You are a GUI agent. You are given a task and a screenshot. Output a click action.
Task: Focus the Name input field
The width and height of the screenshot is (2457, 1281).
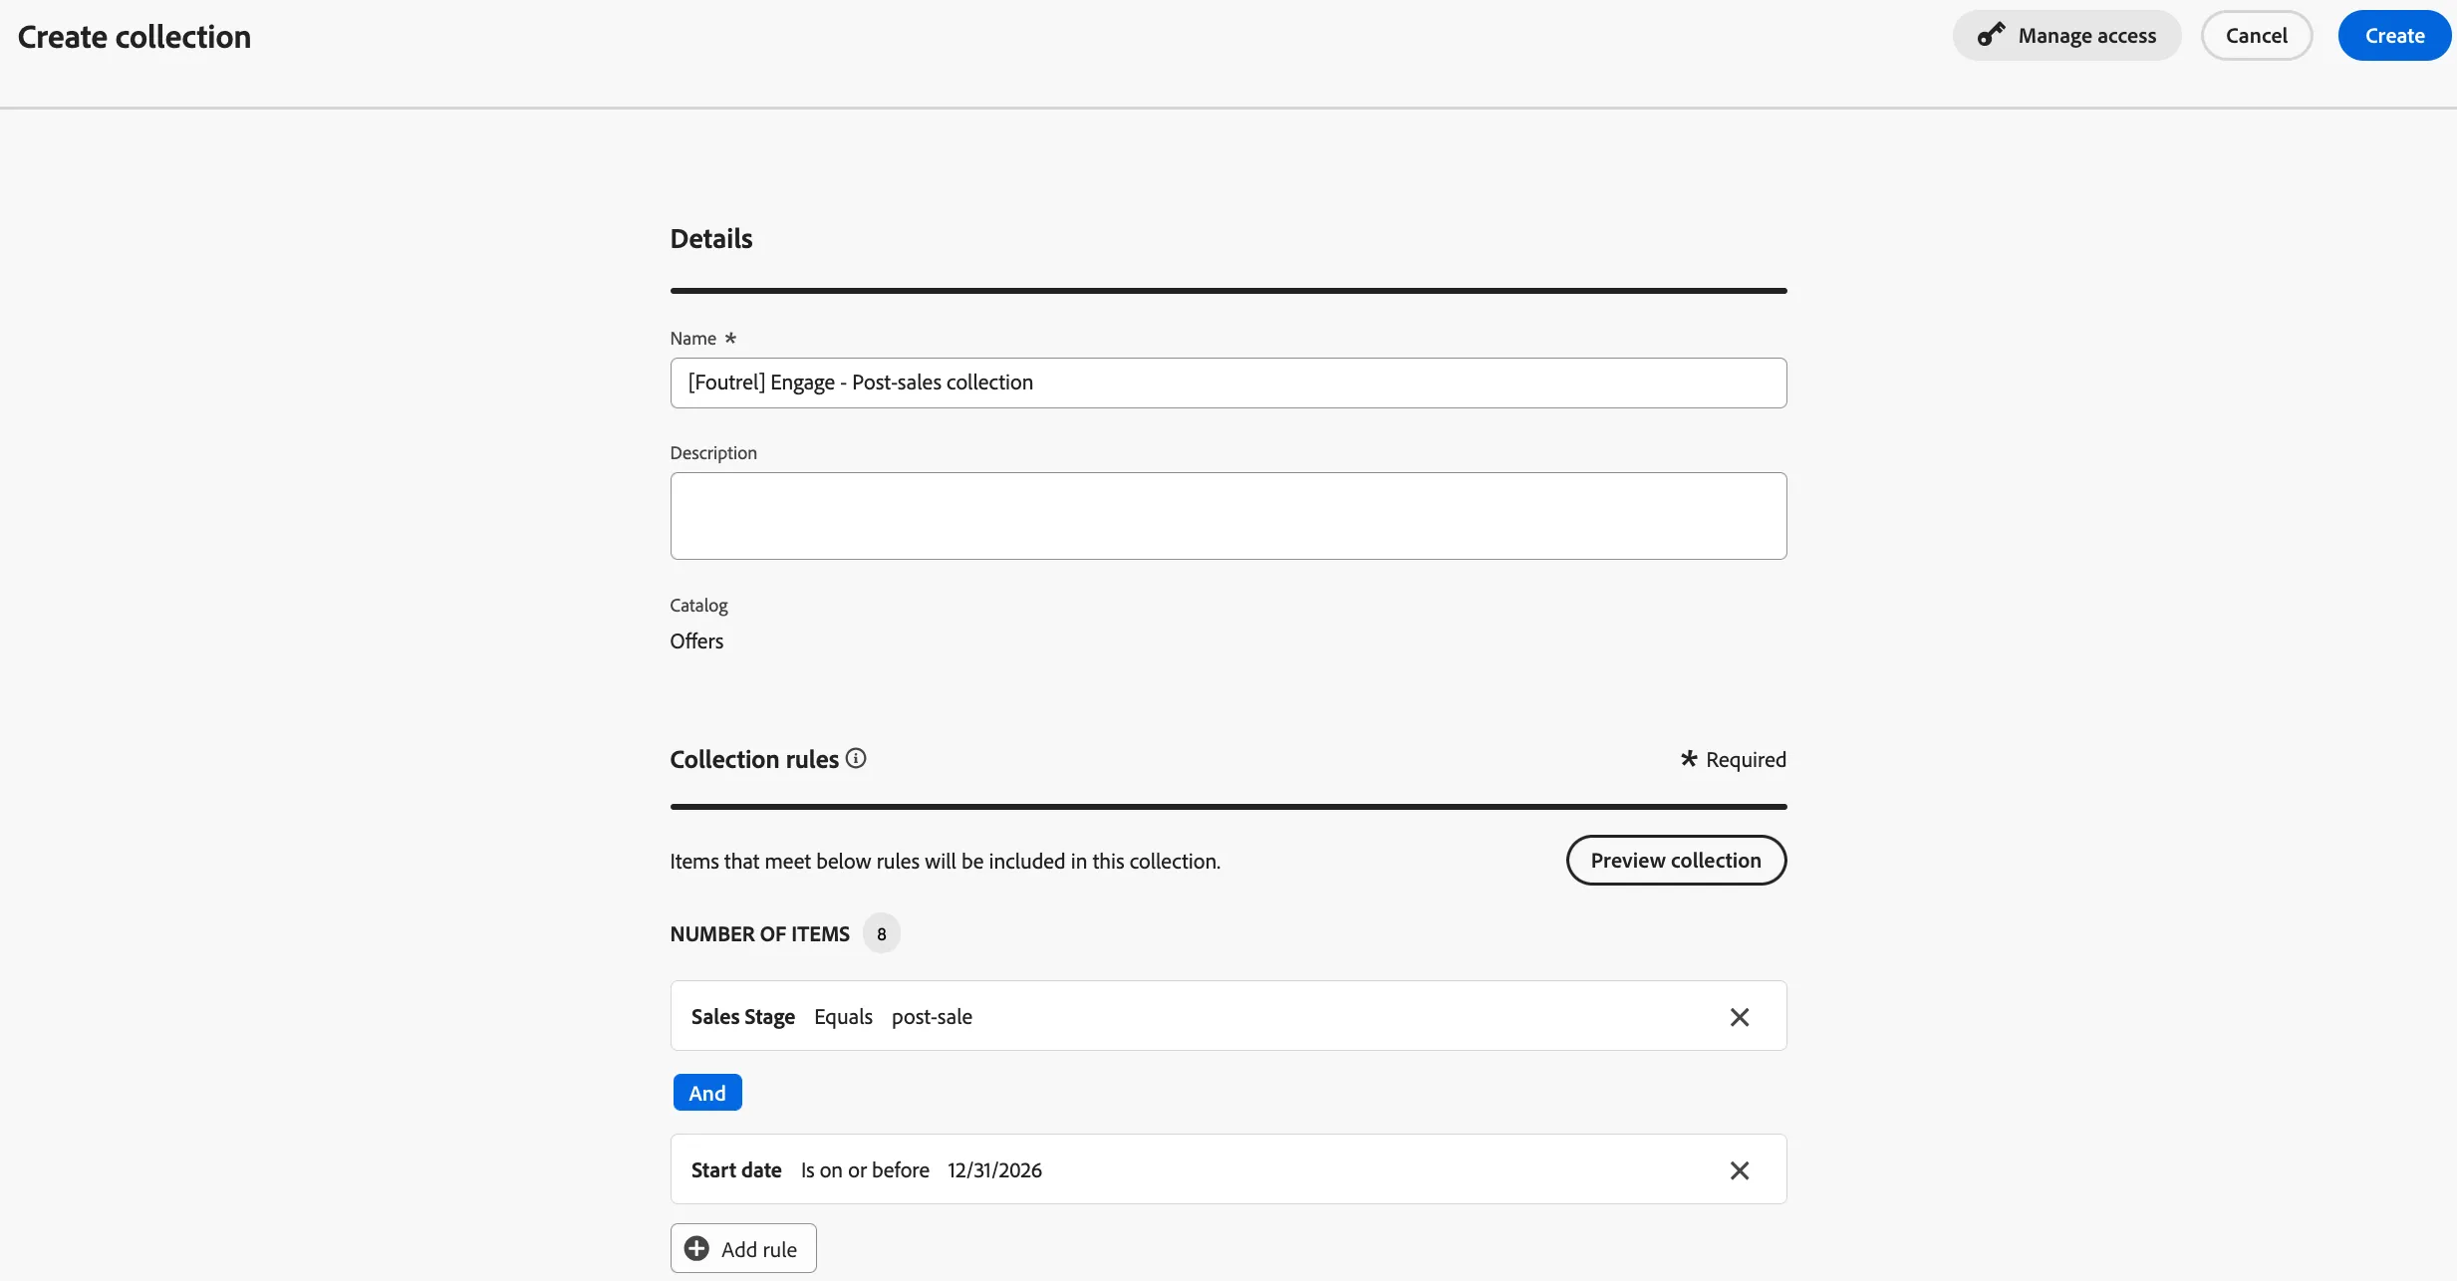click(x=1228, y=383)
